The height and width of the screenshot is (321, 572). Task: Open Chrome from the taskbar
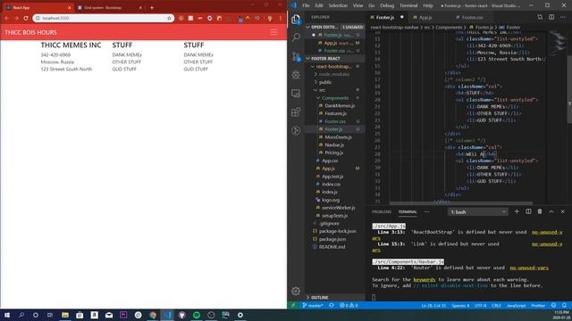click(x=153, y=315)
